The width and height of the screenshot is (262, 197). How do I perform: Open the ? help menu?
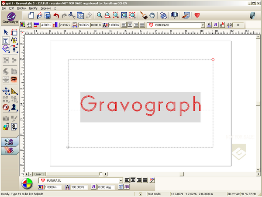55,8
